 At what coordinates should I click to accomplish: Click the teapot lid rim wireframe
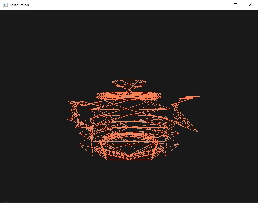point(129,95)
